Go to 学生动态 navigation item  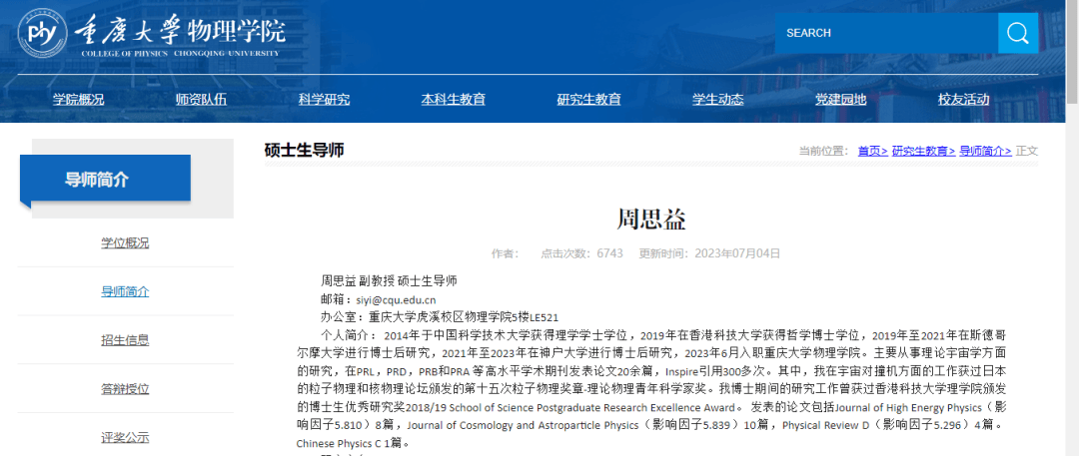point(717,99)
